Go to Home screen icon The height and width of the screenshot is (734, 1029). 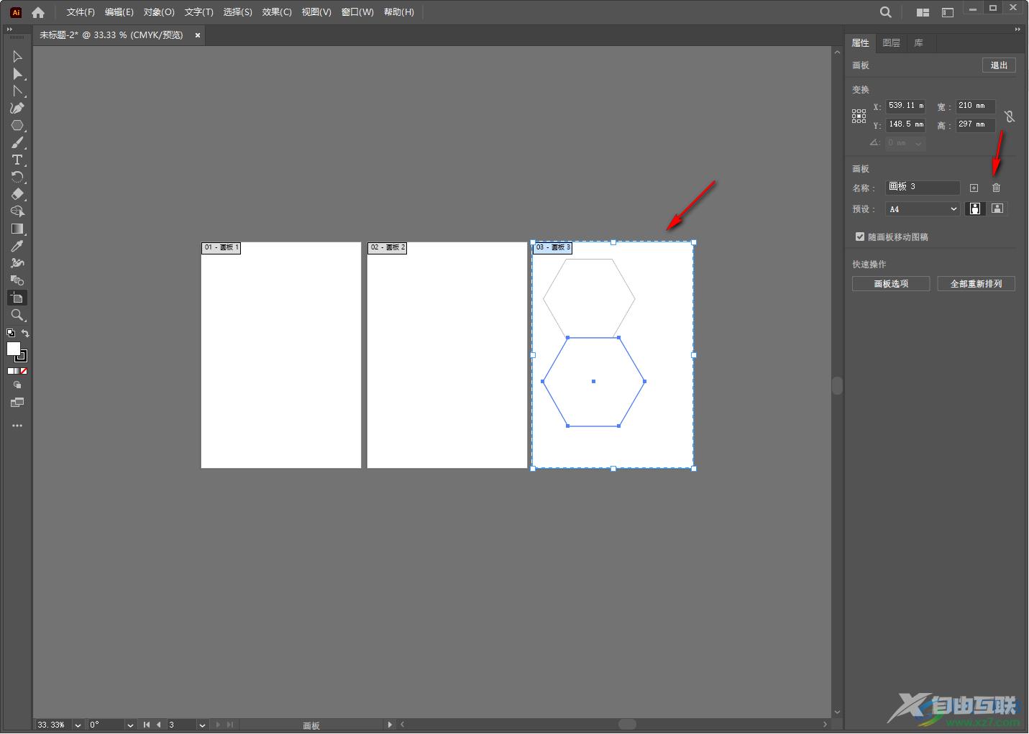coord(38,12)
